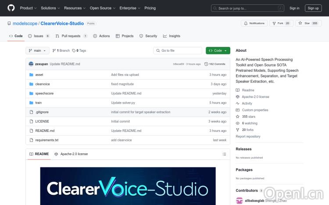This screenshot has height=205, width=329.
Task: Click the LICENSE file icon
Action: pos(31,121)
